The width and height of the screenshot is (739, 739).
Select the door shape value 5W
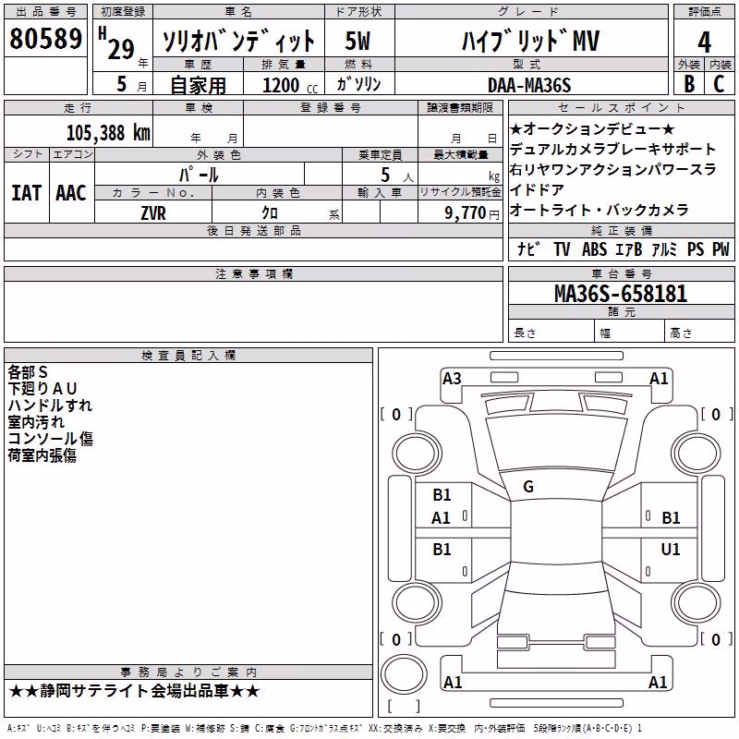[357, 41]
